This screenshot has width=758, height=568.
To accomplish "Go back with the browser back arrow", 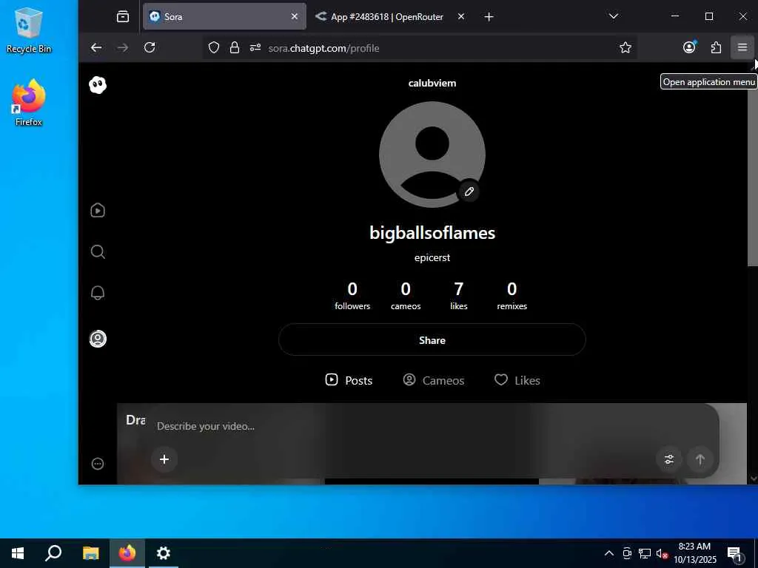I will [x=96, y=47].
